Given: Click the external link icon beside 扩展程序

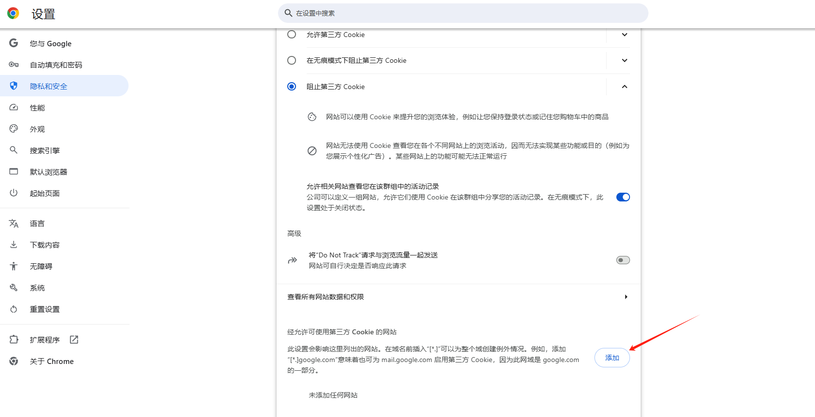Looking at the screenshot, I should coord(74,340).
